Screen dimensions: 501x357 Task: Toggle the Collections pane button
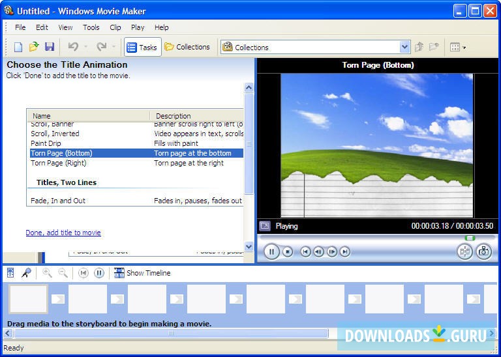pos(187,47)
